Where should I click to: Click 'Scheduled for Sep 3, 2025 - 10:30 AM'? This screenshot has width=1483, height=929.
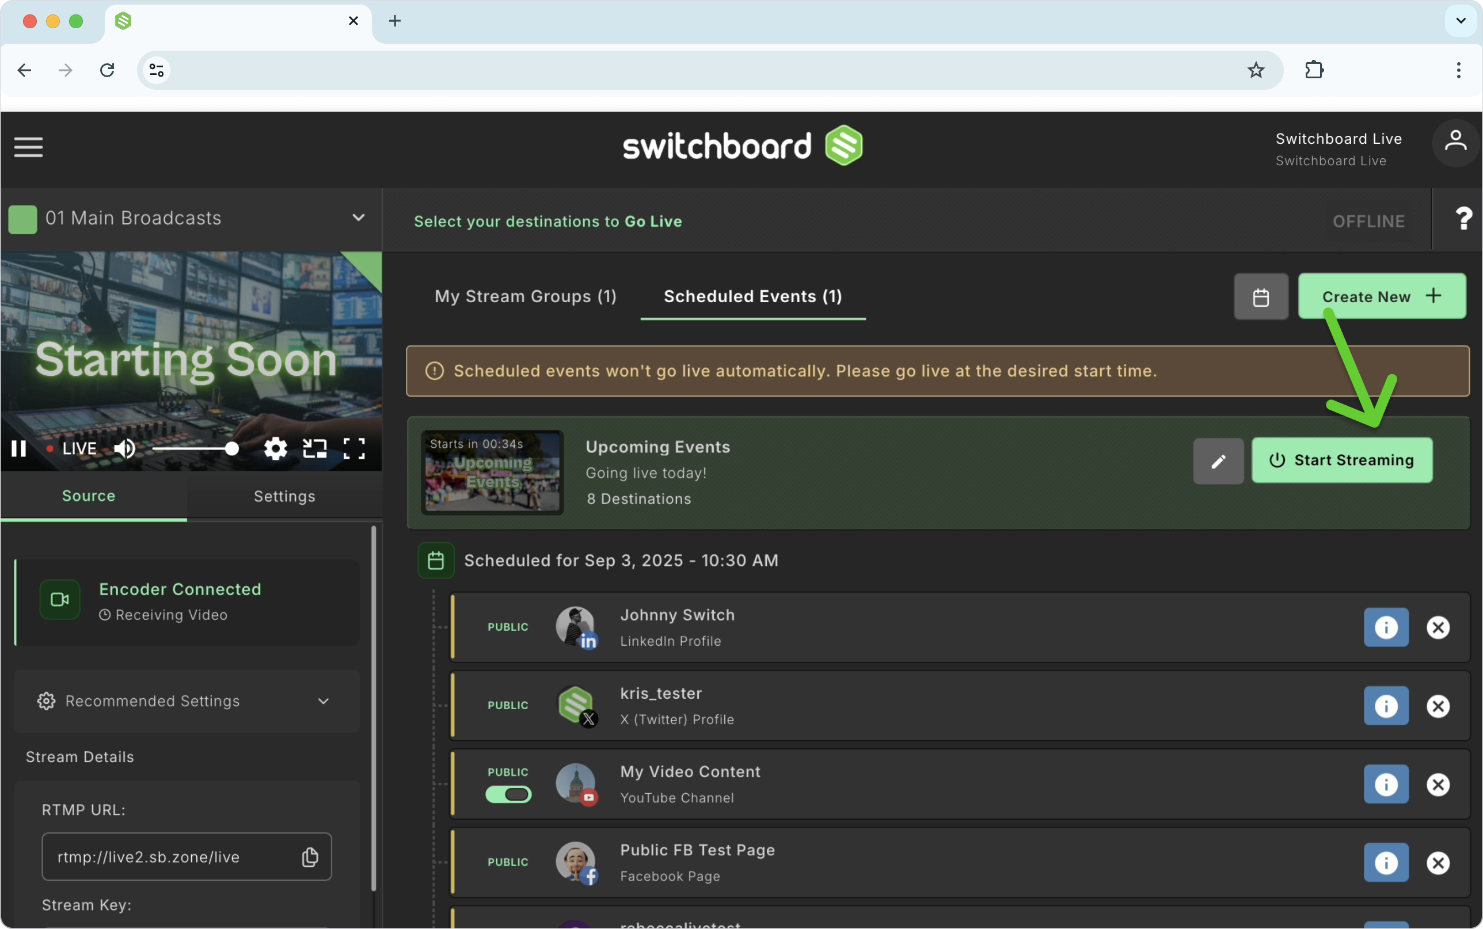coord(621,561)
